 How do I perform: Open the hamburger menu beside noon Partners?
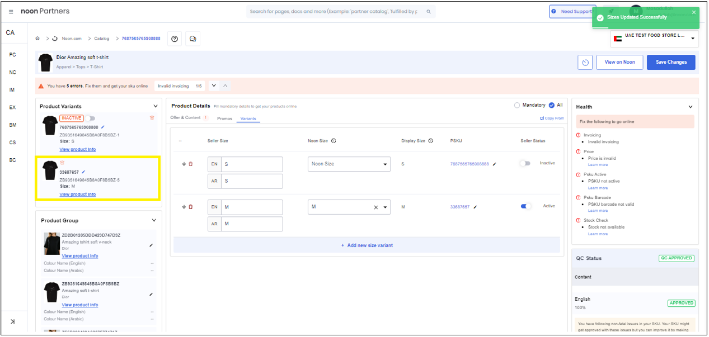[11, 12]
